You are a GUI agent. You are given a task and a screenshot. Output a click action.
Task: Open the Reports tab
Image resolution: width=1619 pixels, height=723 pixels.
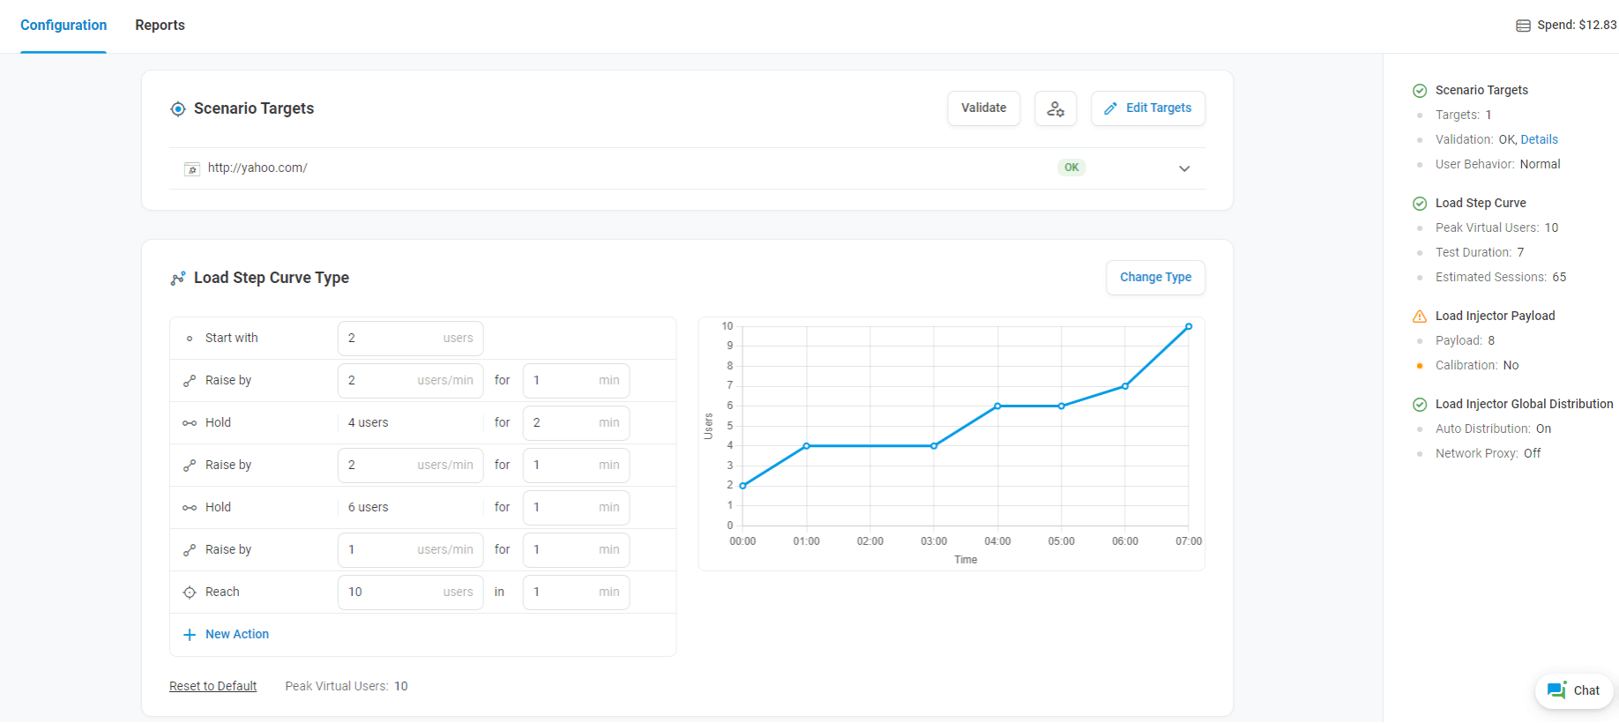(160, 26)
